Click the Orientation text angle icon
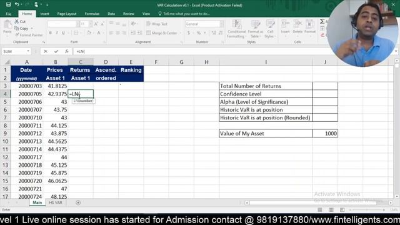The height and width of the screenshot is (225, 400). tap(133, 24)
